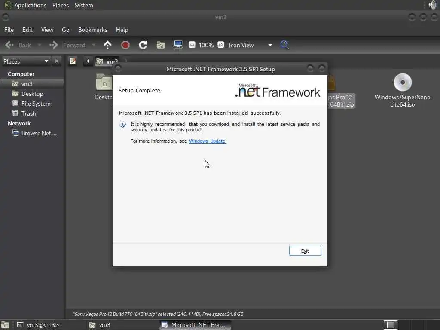440x330 pixels.
Task: Open the File menu in file manager
Action: coord(9,30)
